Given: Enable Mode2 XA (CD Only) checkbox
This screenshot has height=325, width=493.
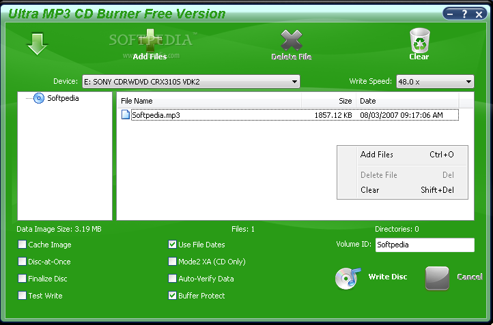Looking at the screenshot, I should click(x=172, y=262).
